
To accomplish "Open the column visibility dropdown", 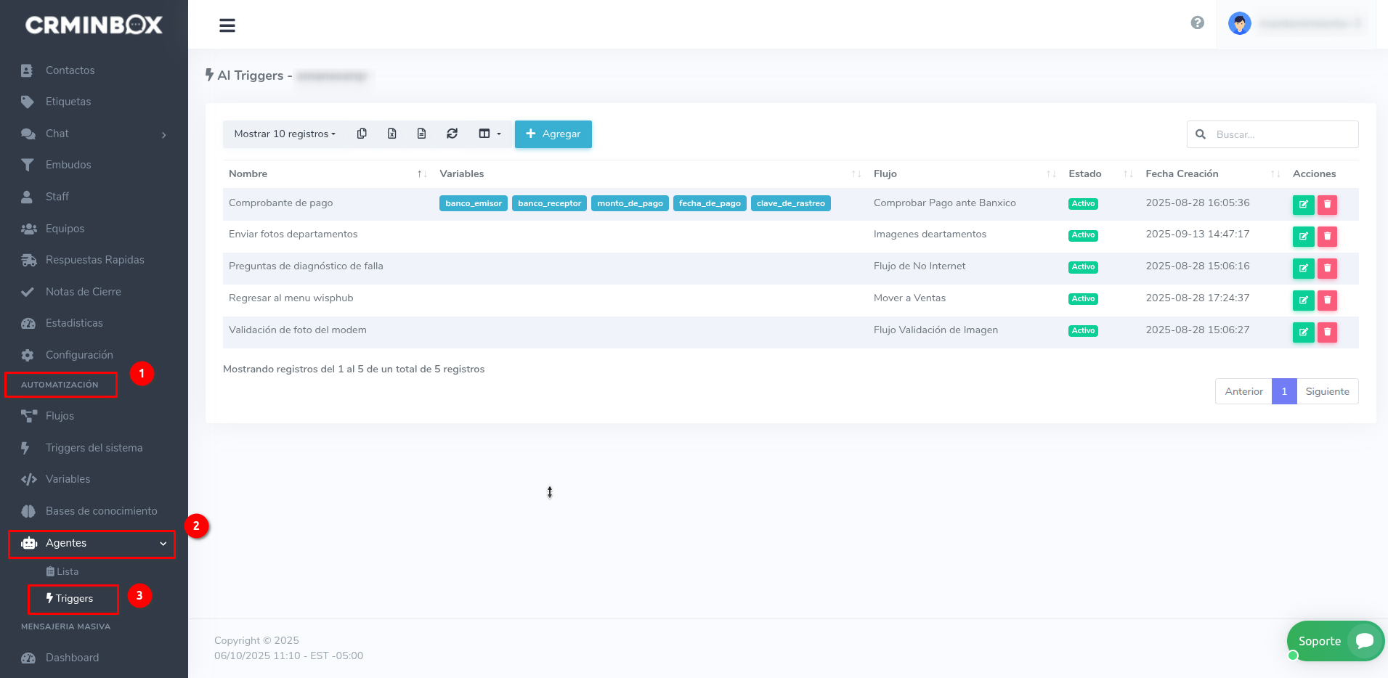I will click(x=490, y=134).
